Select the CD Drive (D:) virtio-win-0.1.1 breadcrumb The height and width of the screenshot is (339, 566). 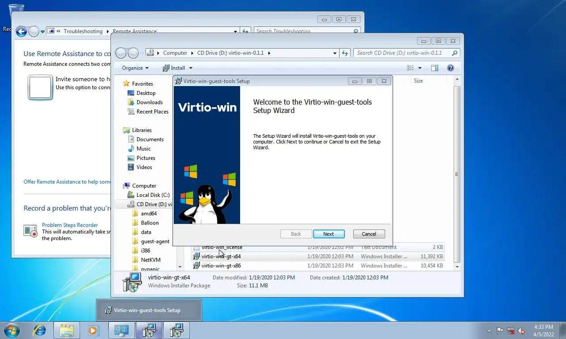230,53
